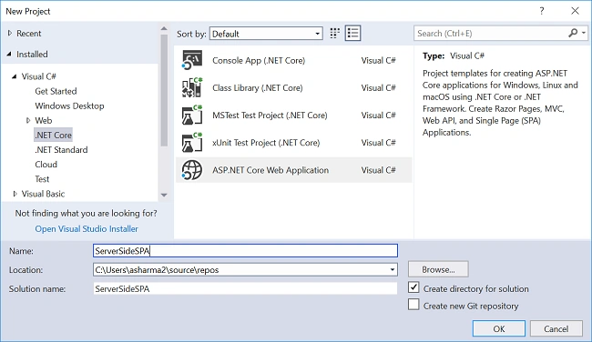Viewport: 592px width, 342px height.
Task: Select Get Started category
Action: coord(56,91)
